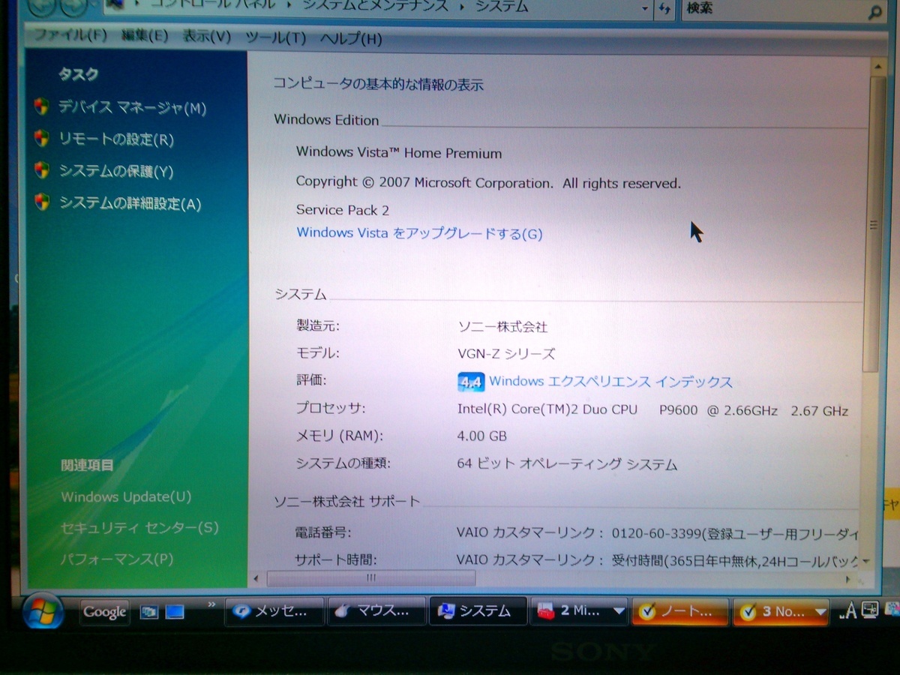Image resolution: width=900 pixels, height=675 pixels.
Task: Click the Forward navigation arrow button
Action: coord(73,6)
